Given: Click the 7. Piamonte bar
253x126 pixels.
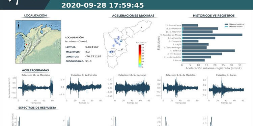Looking at the screenshot, I should click(190, 41).
